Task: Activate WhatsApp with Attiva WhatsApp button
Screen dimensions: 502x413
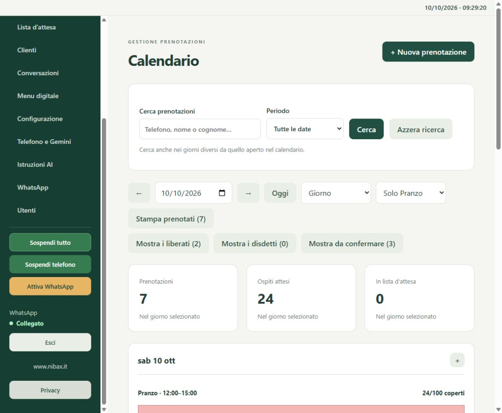Action: tap(50, 287)
